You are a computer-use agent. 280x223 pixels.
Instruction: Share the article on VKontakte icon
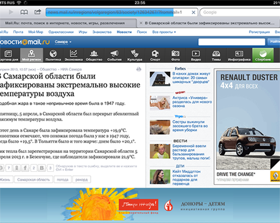(x=42, y=168)
